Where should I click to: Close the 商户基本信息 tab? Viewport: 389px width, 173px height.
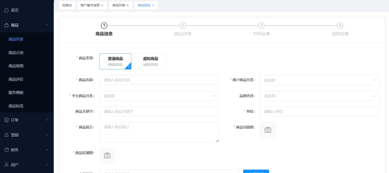coord(102,6)
